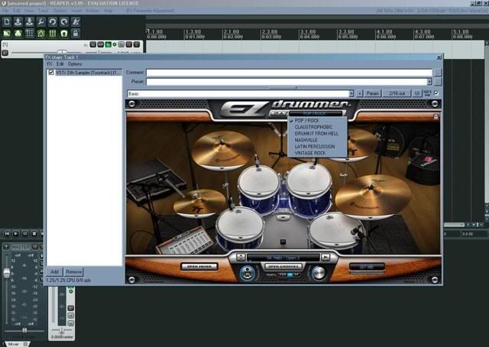The height and width of the screenshot is (347, 489).
Task: Click the Save Project download-arrow icon
Action: click(30, 21)
